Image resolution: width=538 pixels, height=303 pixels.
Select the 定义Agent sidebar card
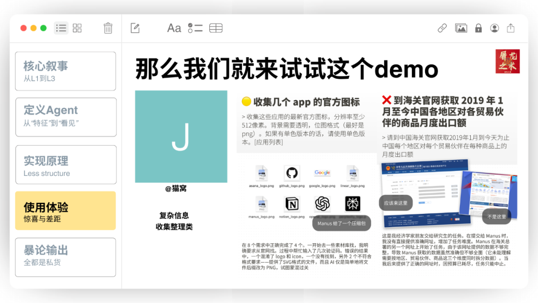coord(65,117)
